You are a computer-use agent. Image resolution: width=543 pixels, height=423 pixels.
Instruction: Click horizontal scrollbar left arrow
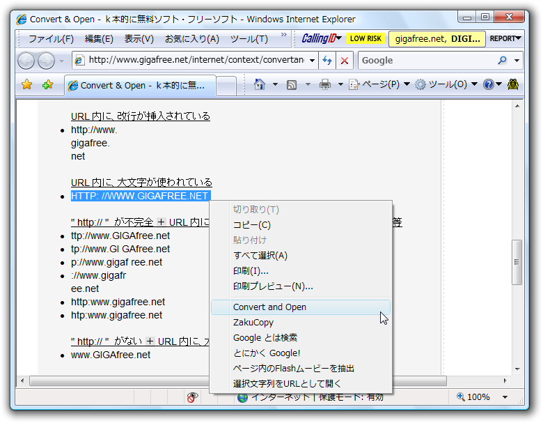22,380
